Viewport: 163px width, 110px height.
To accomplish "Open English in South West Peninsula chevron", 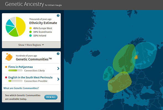I will coord(58,79).
